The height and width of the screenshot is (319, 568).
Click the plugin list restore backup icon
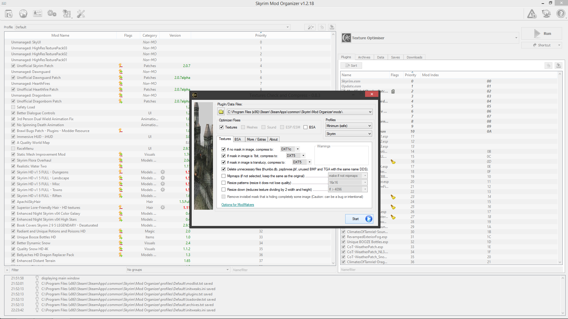coord(548,66)
